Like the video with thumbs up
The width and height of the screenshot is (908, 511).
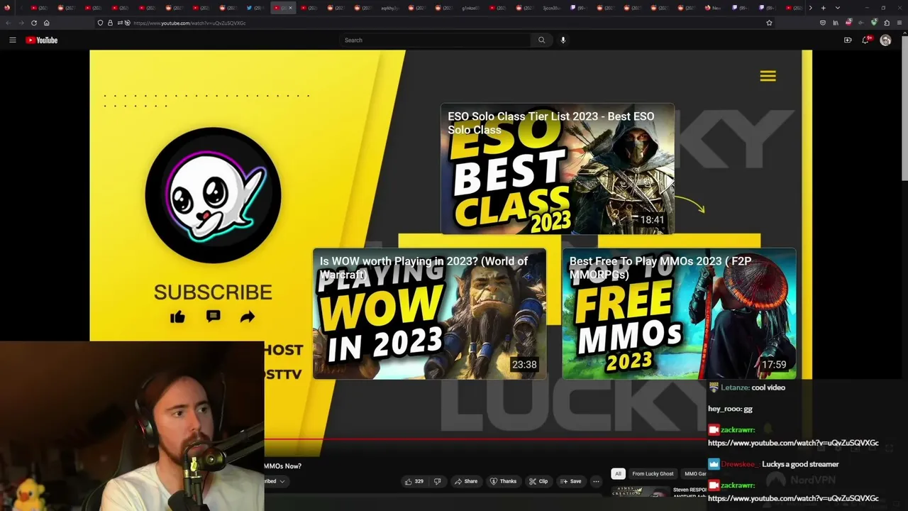click(413, 481)
